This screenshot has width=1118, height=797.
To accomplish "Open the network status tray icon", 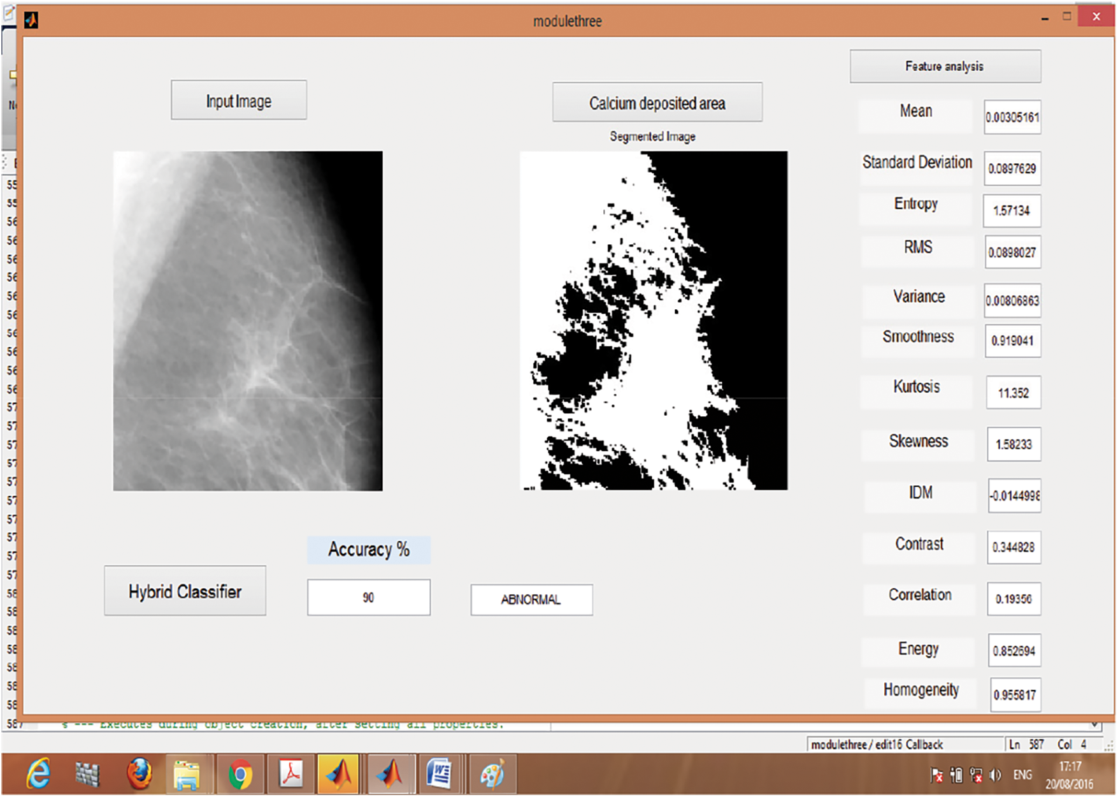I will [x=975, y=775].
